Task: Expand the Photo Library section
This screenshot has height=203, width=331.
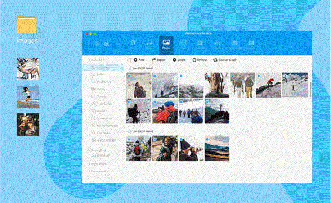Action: [x=89, y=150]
